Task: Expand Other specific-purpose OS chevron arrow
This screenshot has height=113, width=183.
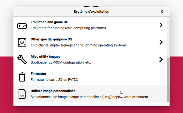Action: (x=161, y=42)
